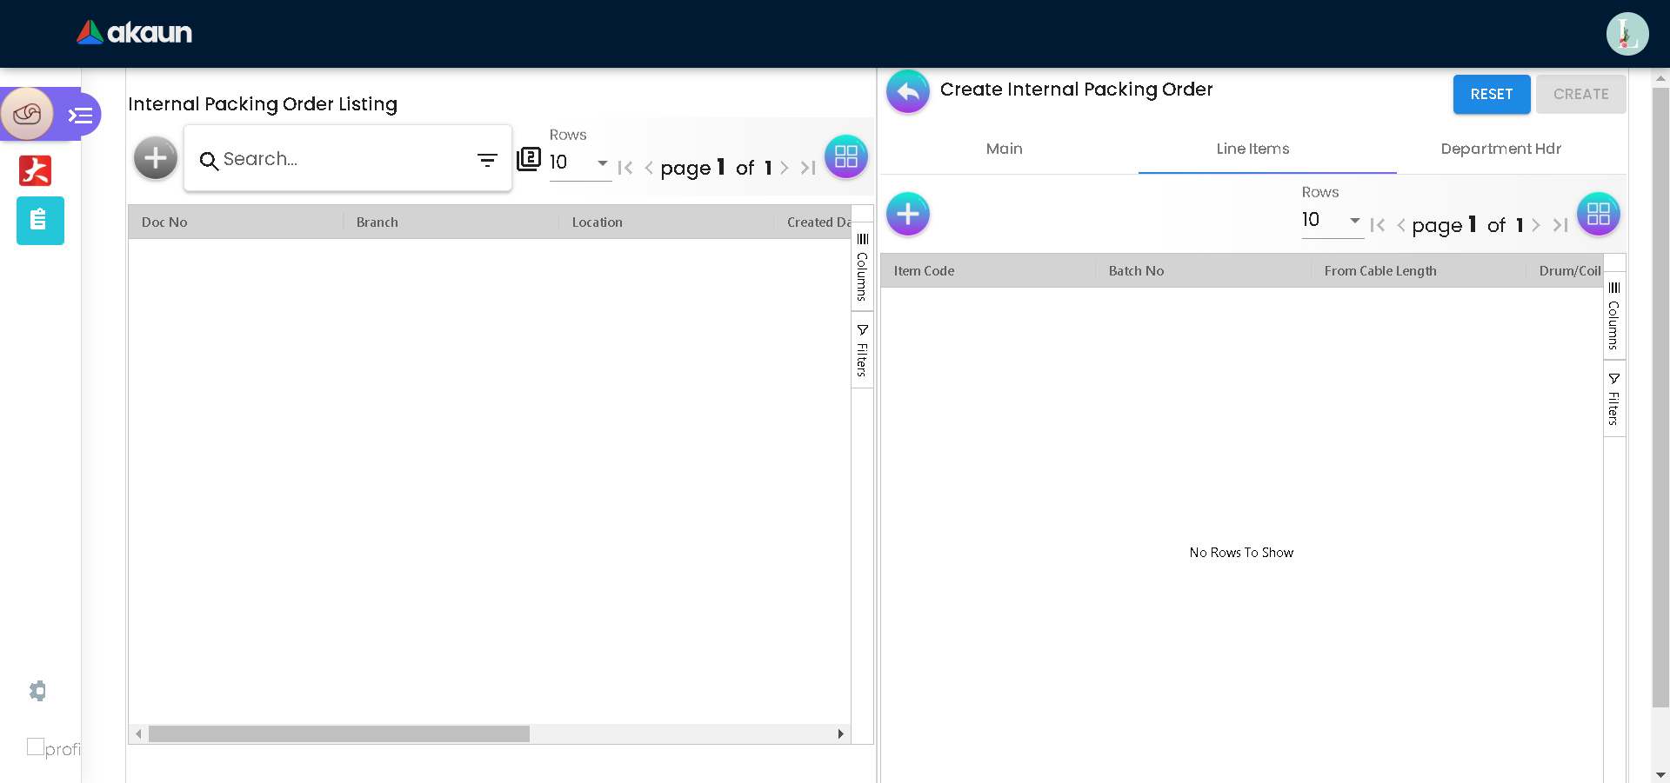Go to previous page in listing
The height and width of the screenshot is (783, 1670).
(x=649, y=168)
